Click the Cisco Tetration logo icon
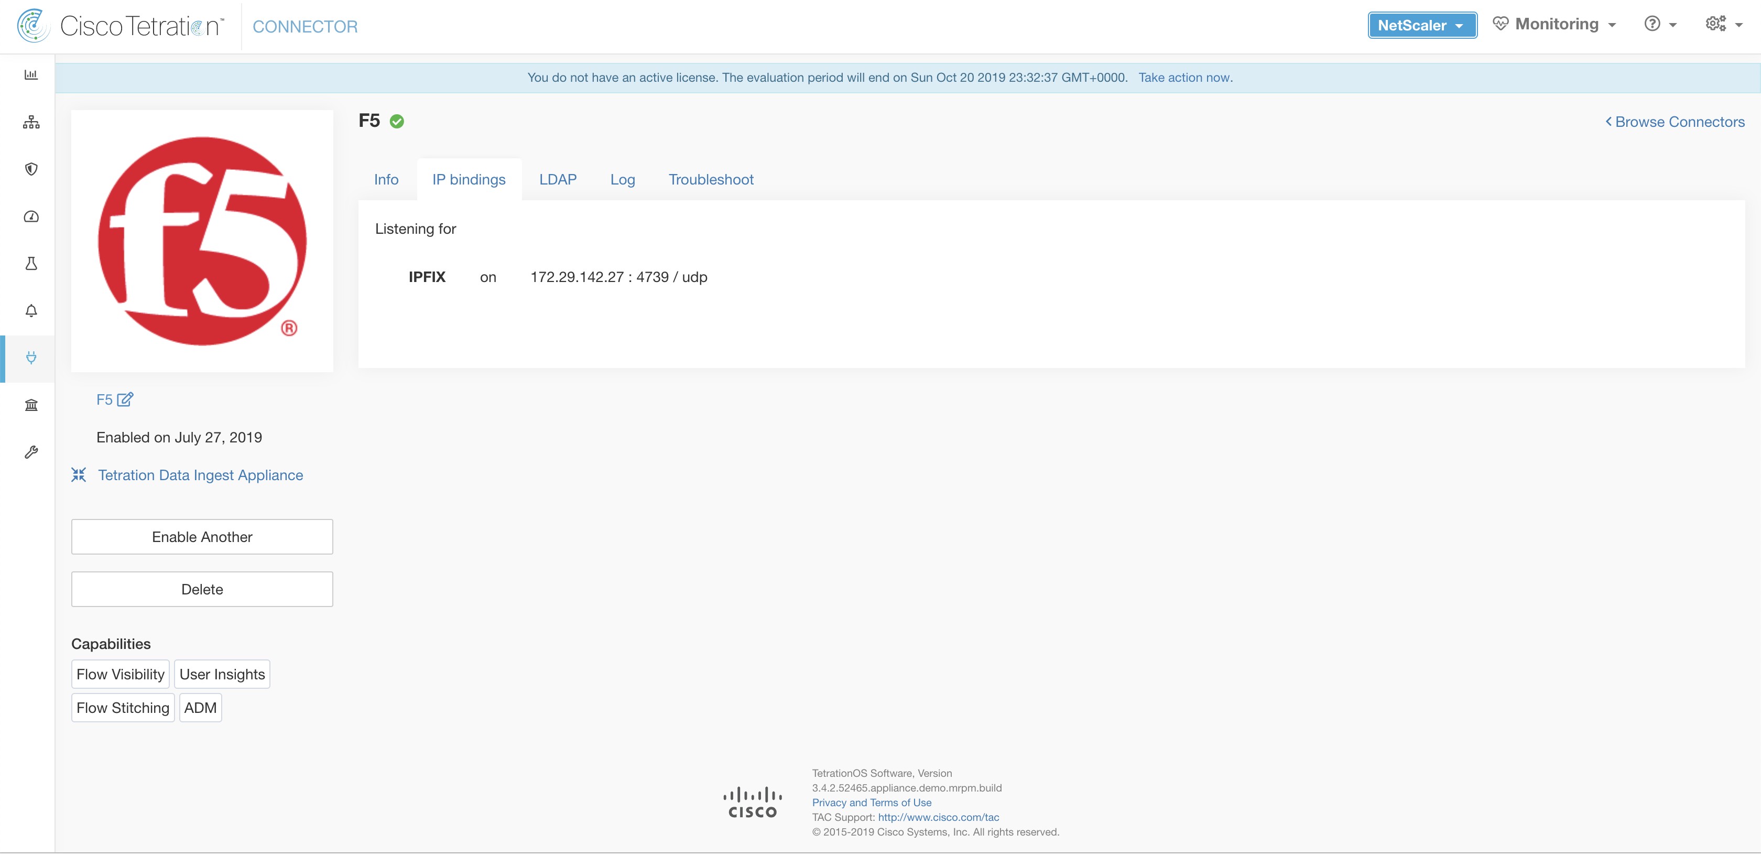1761x856 pixels. (34, 26)
